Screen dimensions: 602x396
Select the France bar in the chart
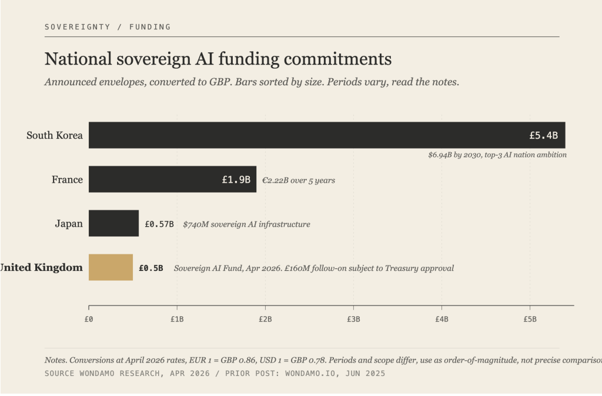(x=153, y=179)
